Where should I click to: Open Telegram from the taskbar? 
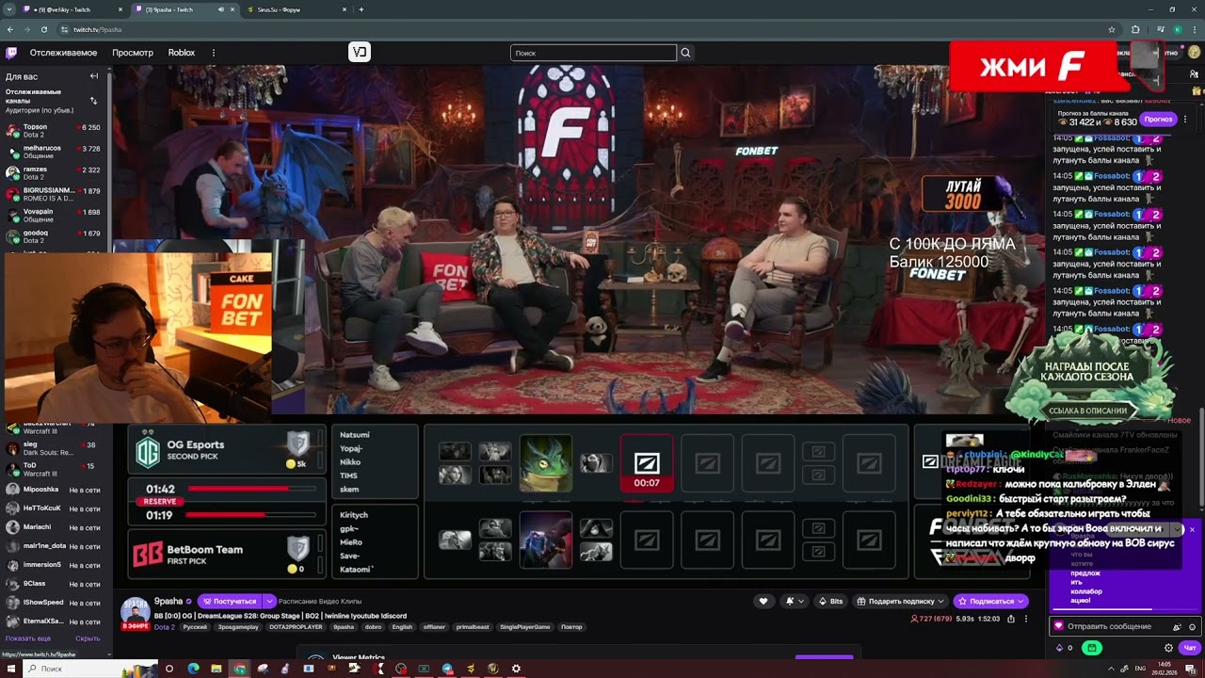(x=447, y=669)
